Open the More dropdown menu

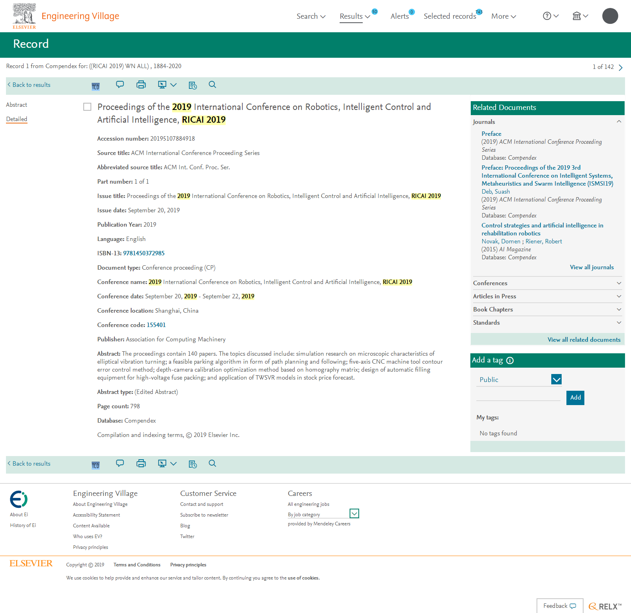coord(503,16)
